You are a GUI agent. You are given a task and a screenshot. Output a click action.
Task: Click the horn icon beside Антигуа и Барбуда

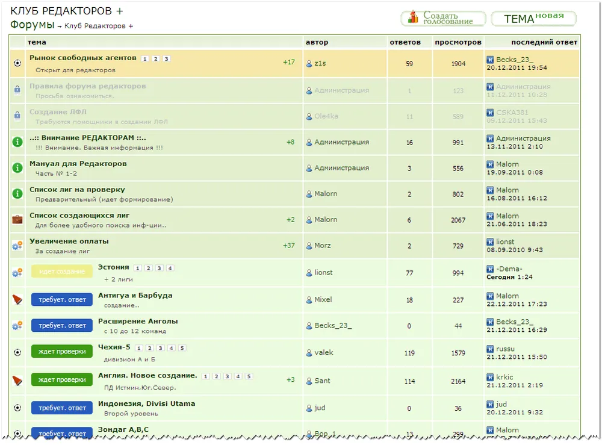coord(17,299)
